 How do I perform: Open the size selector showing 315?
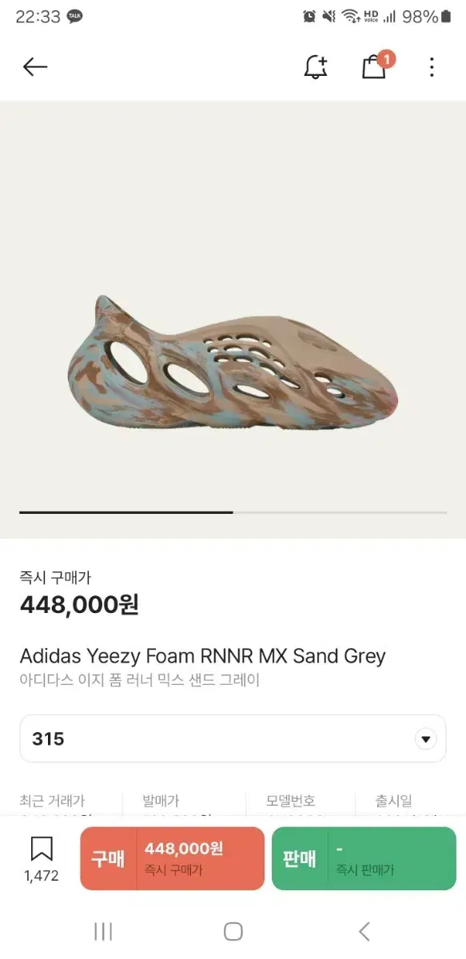[x=233, y=738]
